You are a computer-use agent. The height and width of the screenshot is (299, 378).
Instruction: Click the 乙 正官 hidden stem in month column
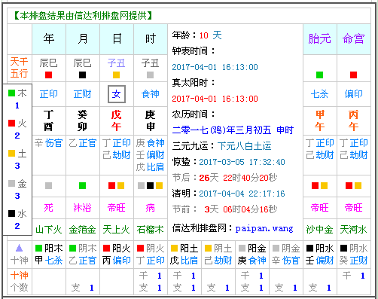click(x=83, y=143)
